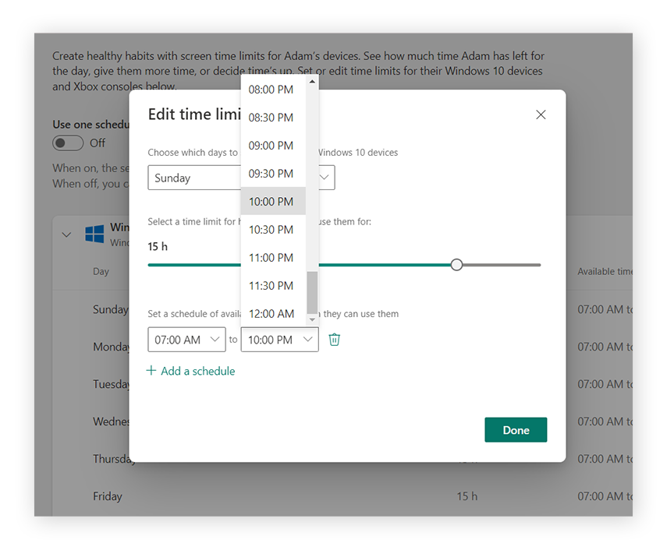Delete the schedule using the trash icon
This screenshot has height=550, width=667.
[334, 339]
